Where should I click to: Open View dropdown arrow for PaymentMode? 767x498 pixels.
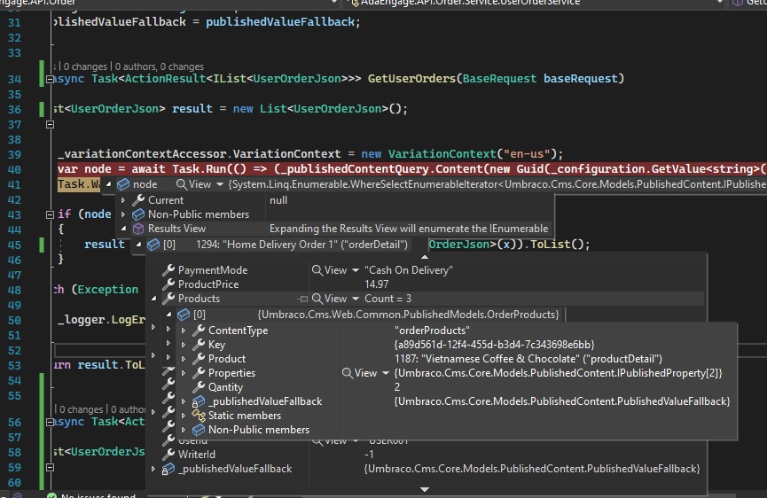[356, 270]
